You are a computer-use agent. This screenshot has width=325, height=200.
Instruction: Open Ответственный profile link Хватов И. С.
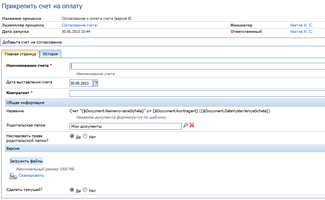click(x=301, y=31)
